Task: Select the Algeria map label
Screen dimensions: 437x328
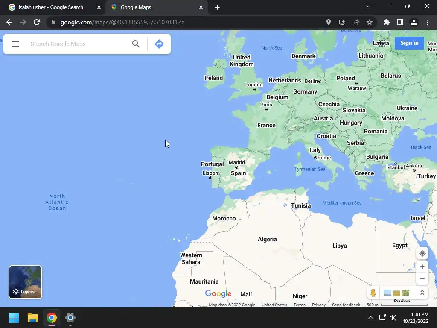Action: pyautogui.click(x=267, y=239)
